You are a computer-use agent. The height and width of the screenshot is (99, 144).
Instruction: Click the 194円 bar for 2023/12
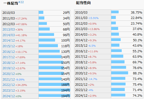coord(54,90)
